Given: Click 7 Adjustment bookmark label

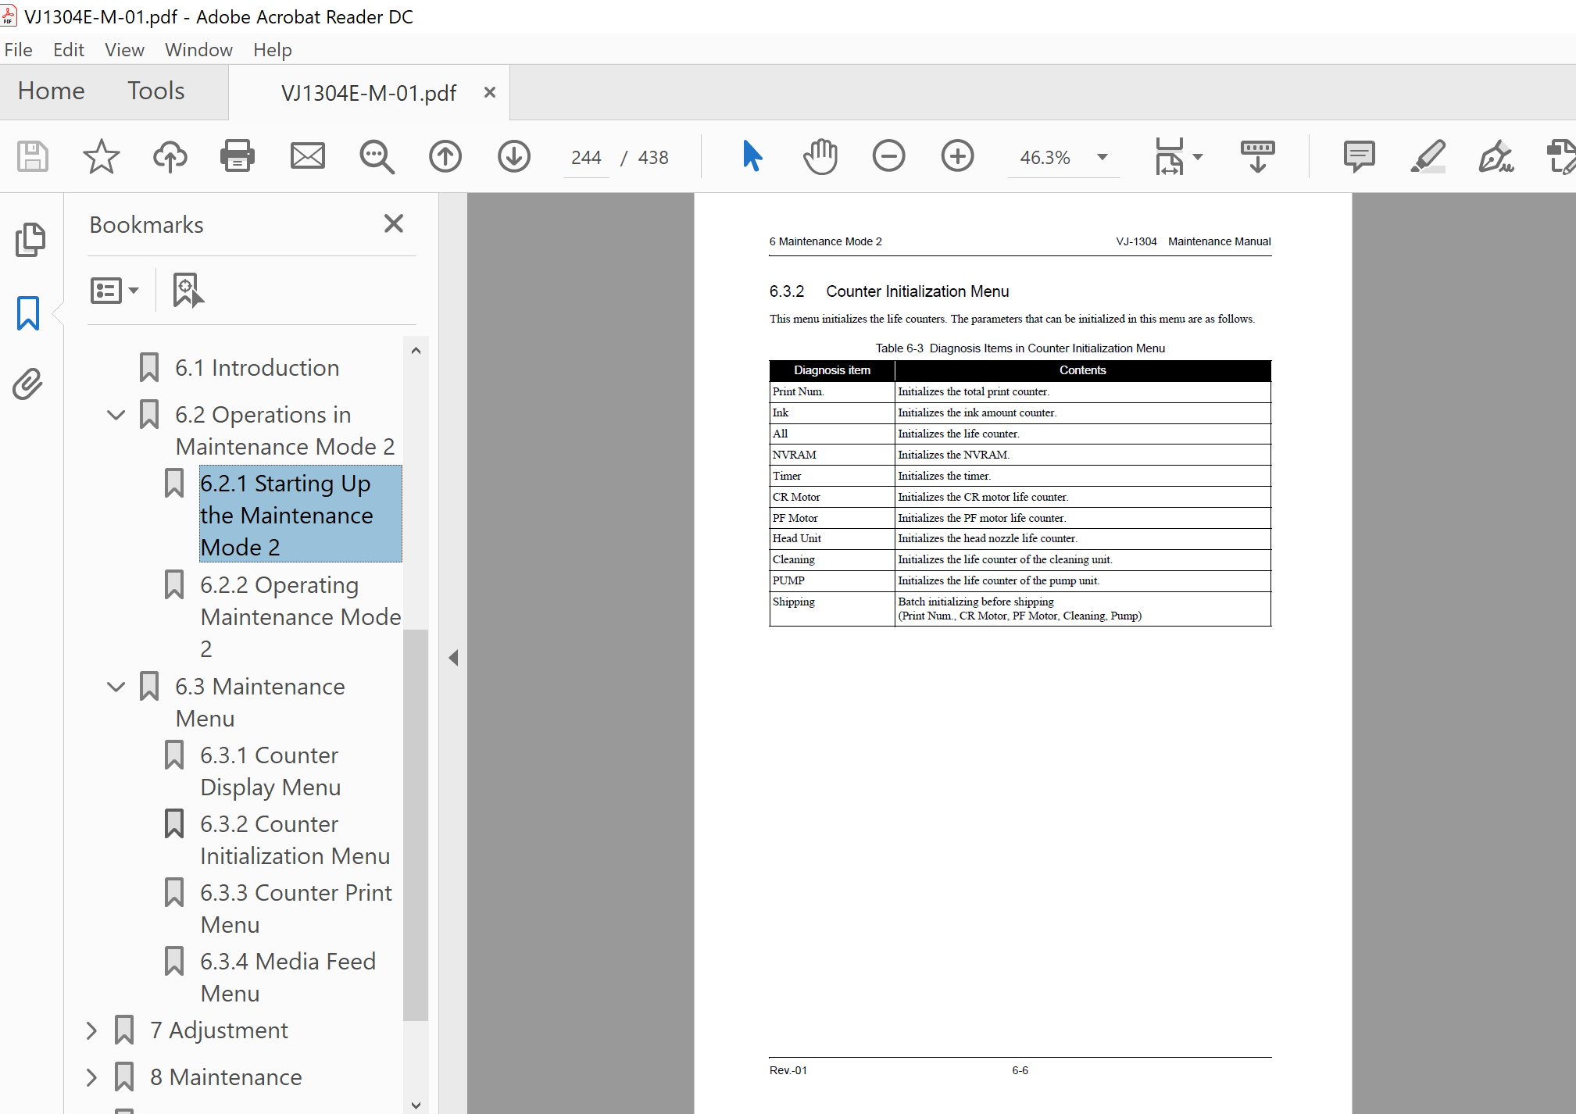Looking at the screenshot, I should tap(219, 1030).
